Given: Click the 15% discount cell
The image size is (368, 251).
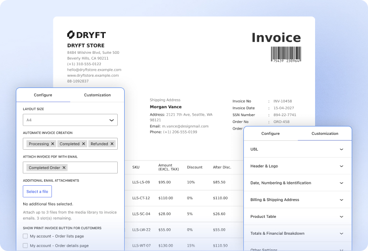Looking at the screenshot, I should click(191, 246).
